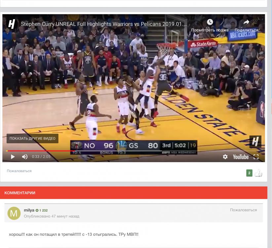Click milya's reputation score 1 232
Viewport: 272px width, 248px height.
[42, 210]
